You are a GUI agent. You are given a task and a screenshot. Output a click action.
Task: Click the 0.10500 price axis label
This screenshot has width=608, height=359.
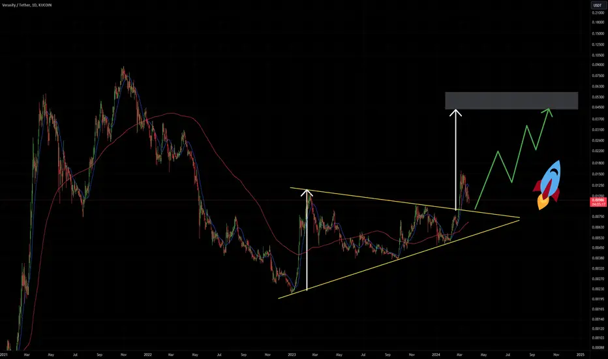(598, 55)
